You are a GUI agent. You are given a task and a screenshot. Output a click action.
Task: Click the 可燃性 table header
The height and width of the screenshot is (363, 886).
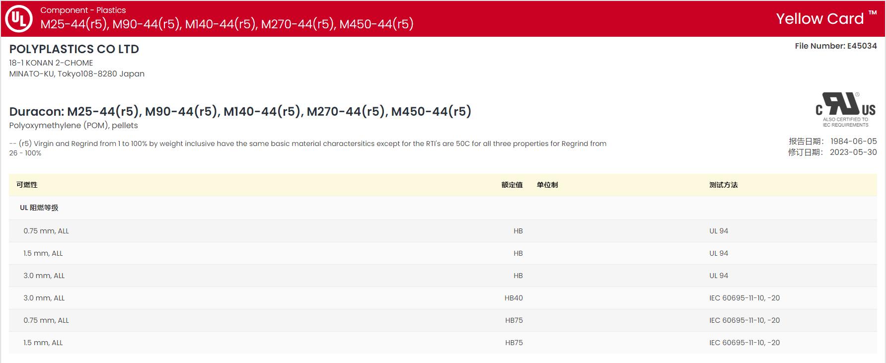(x=27, y=185)
